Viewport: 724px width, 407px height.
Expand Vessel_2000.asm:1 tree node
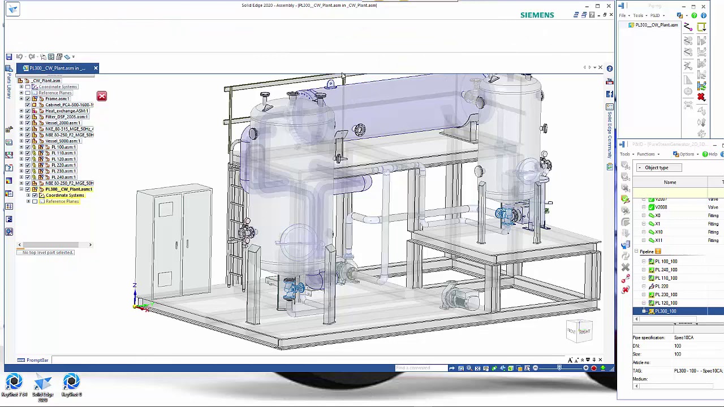[x=21, y=123]
